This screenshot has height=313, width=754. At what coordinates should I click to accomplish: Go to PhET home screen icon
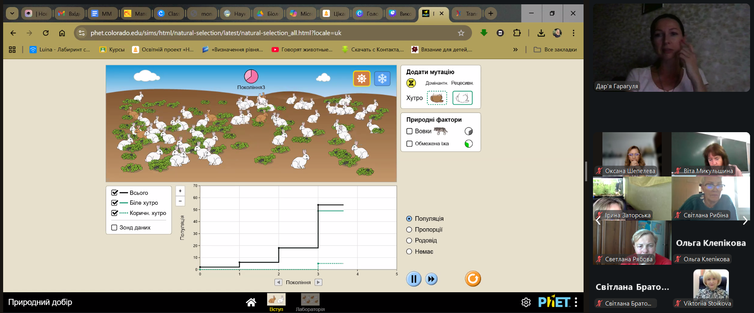tap(251, 302)
